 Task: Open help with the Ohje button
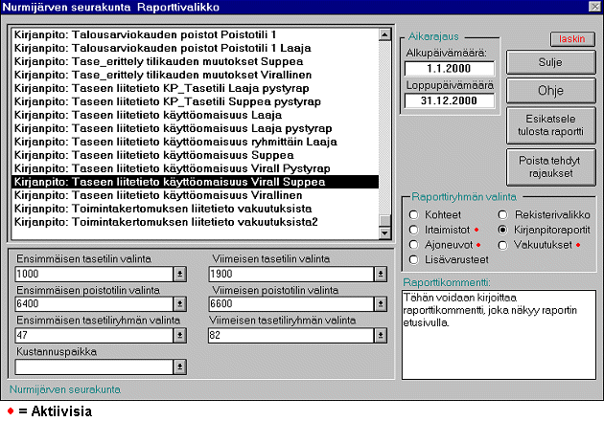tap(550, 93)
